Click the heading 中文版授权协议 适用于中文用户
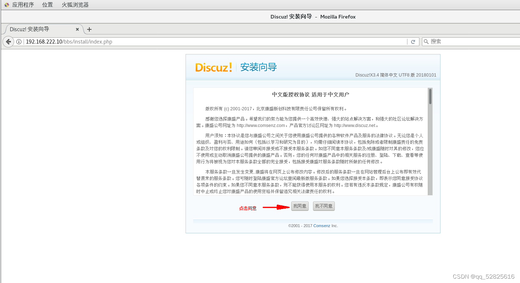This screenshot has height=283, width=520. 310,95
